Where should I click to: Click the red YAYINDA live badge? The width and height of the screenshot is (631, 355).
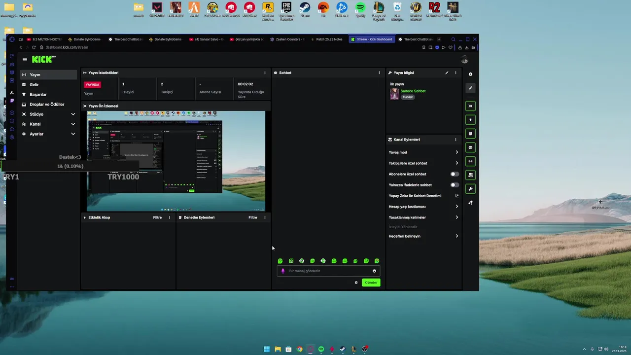(x=93, y=84)
